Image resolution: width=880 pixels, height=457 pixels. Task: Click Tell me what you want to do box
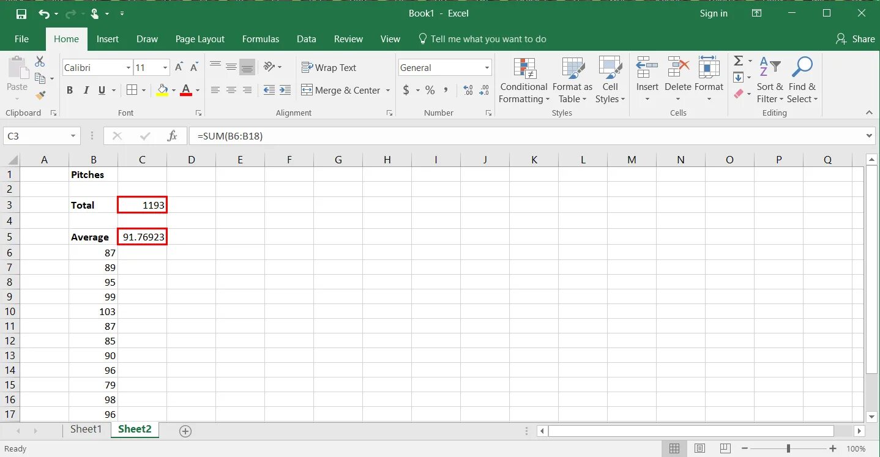(x=482, y=39)
